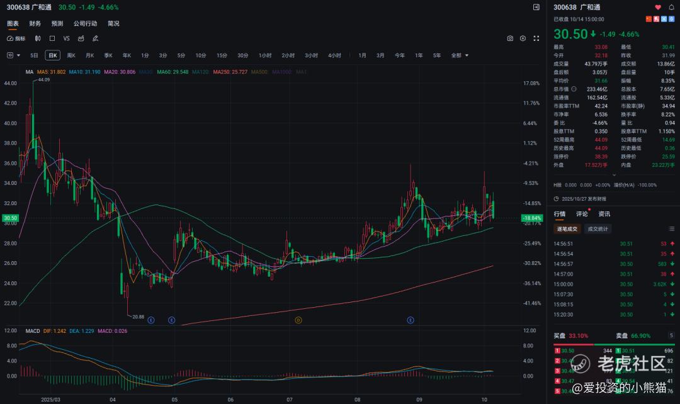Toggle the heart favorite for 广和通
The width and height of the screenshot is (680, 404).
658,8
